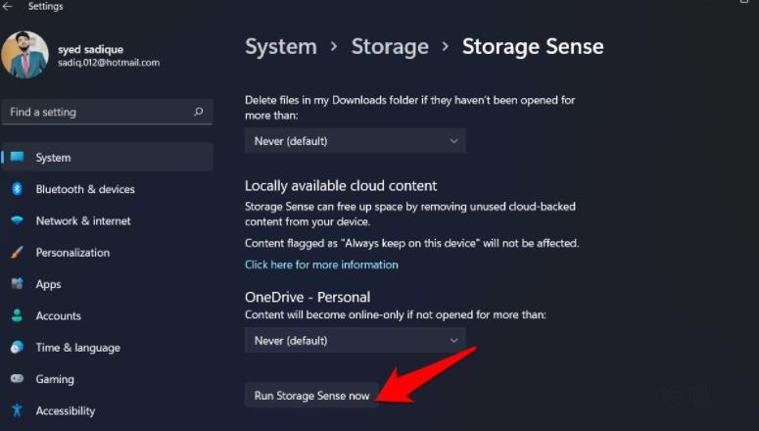
Task: Click the user profile picture
Action: click(25, 55)
